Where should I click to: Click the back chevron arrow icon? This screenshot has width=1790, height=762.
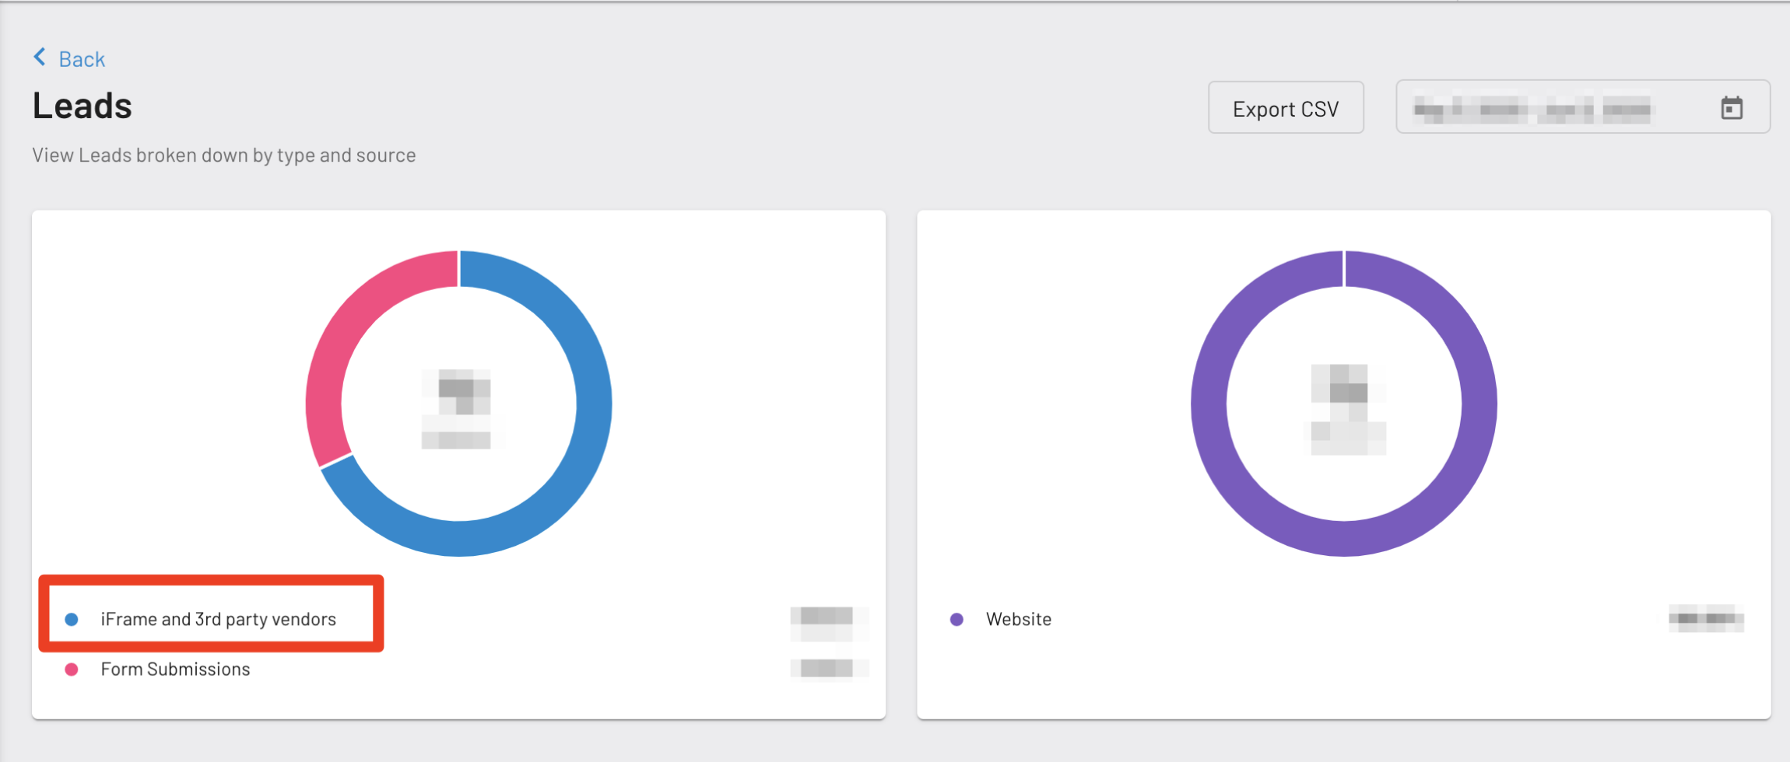point(39,56)
